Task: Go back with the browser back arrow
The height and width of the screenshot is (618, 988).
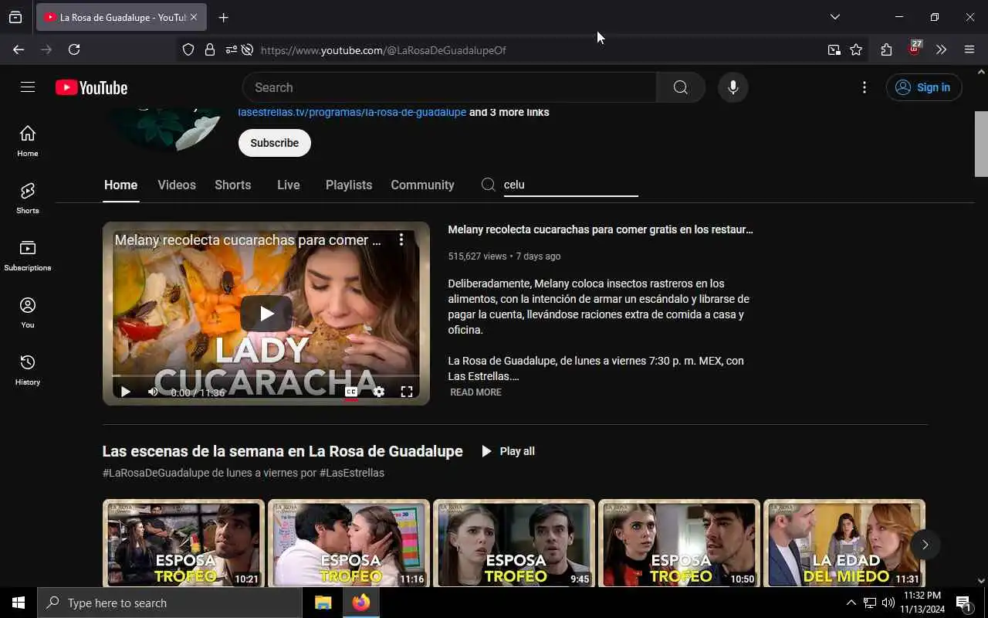Action: point(19,49)
